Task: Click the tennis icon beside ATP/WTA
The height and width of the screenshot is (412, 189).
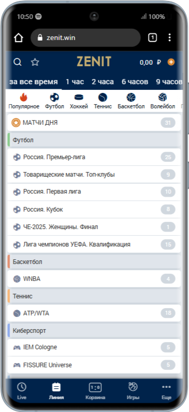Action: pos(17,313)
